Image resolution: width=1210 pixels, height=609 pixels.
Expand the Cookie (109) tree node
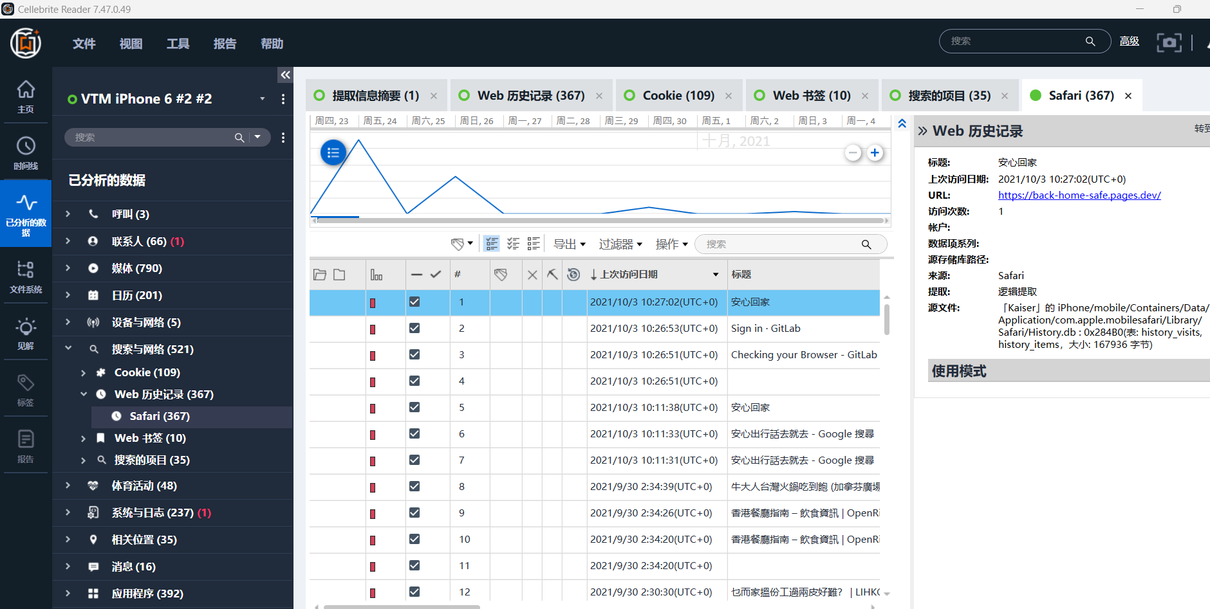84,372
